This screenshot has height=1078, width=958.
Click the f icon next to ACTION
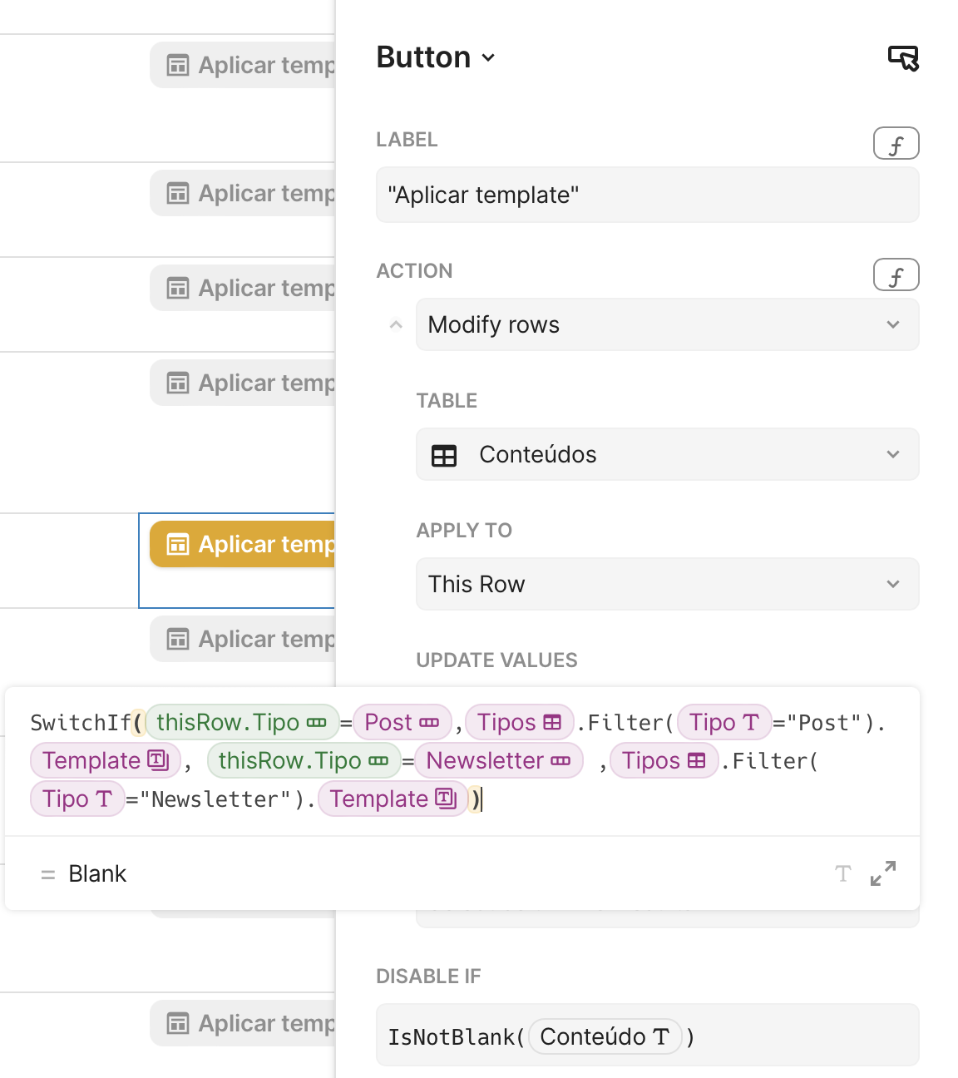pyautogui.click(x=896, y=274)
